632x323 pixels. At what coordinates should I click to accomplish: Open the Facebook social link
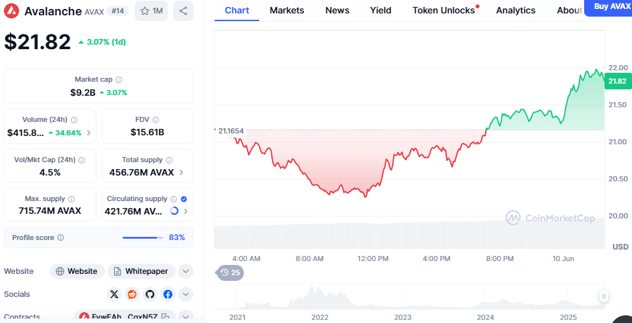click(168, 294)
